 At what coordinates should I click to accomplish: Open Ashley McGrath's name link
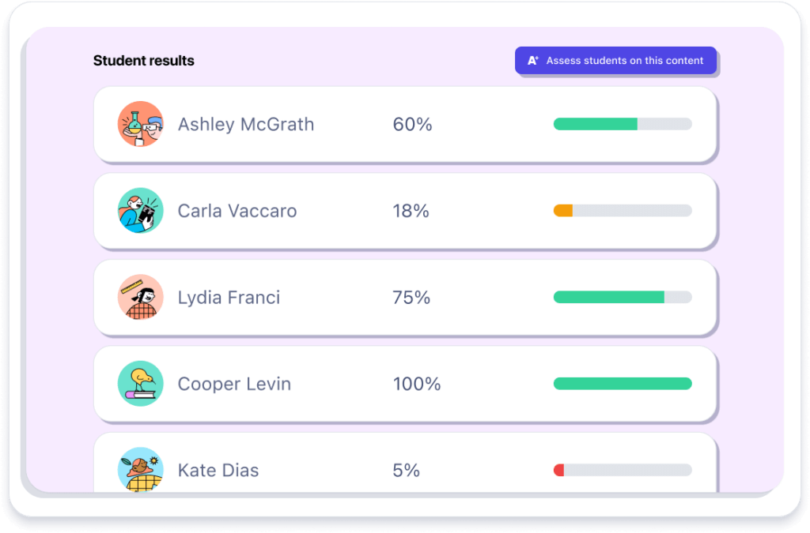pyautogui.click(x=246, y=124)
